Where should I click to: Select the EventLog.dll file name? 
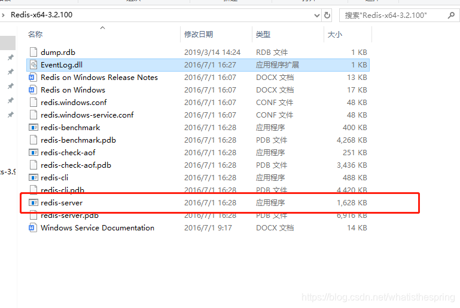62,65
